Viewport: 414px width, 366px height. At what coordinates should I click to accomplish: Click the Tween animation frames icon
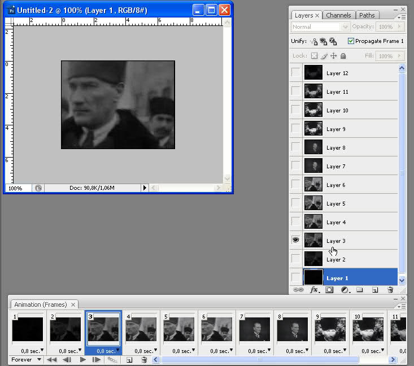[x=112, y=359]
